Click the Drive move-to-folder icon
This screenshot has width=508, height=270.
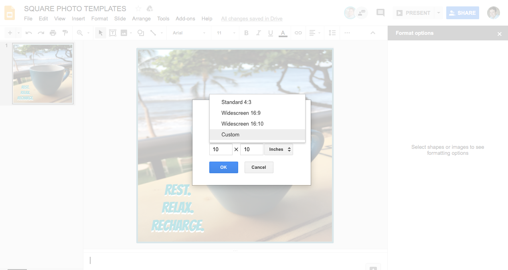coord(150,9)
